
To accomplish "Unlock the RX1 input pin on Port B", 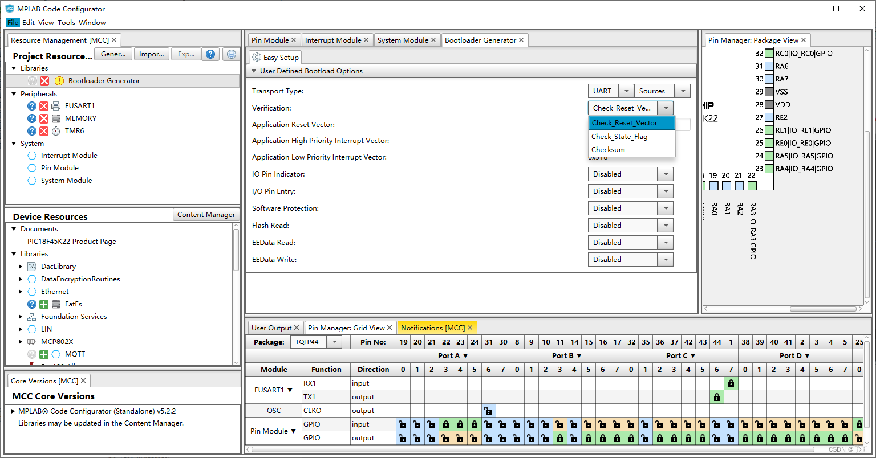I will click(731, 383).
